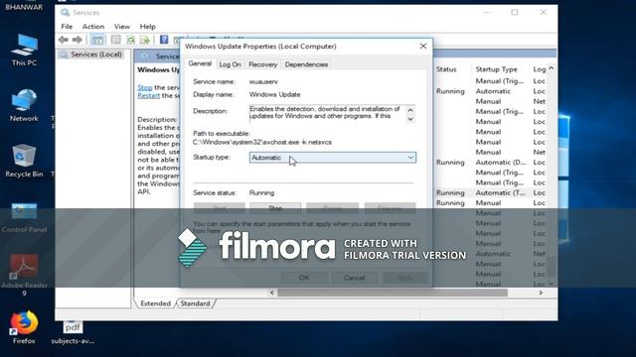The image size is (636, 357).
Task: Click the services list vertical scroll up arrow
Action: pos(552,68)
